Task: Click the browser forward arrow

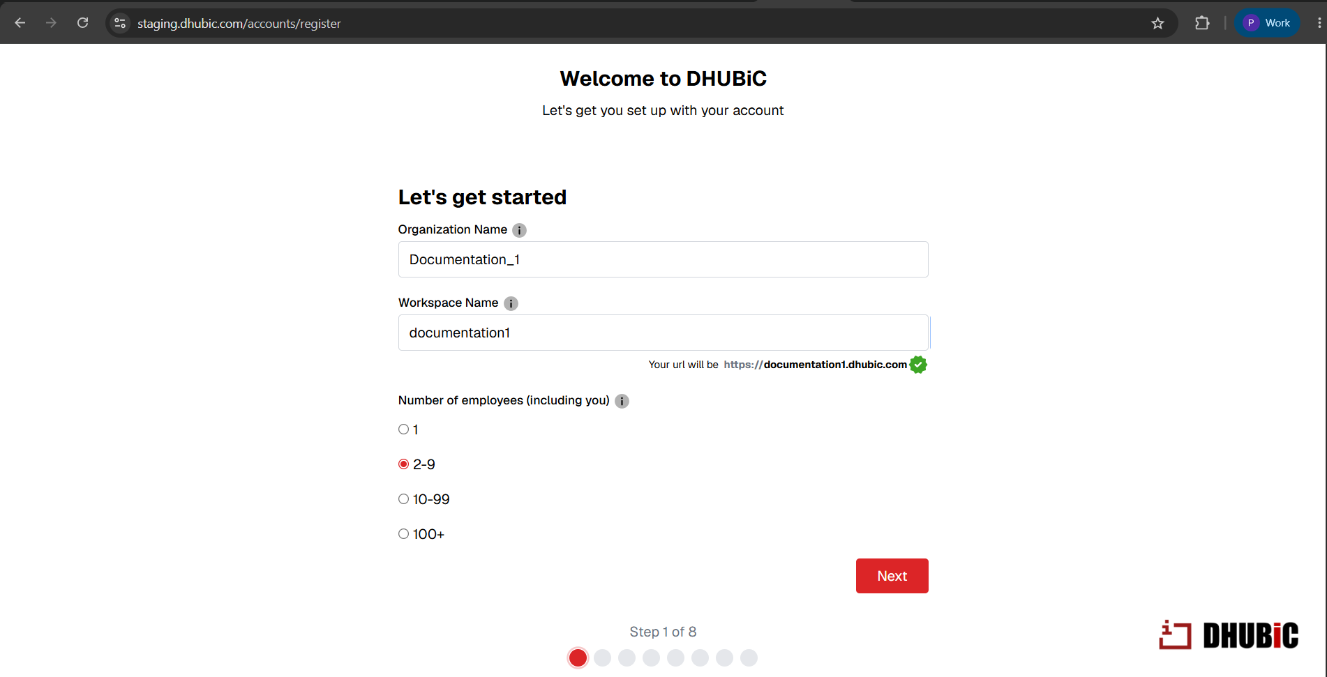Action: (x=51, y=23)
